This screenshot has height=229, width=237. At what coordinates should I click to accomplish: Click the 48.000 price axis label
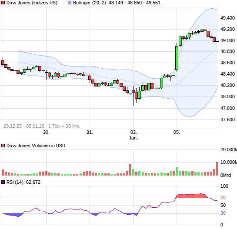[x=227, y=96]
